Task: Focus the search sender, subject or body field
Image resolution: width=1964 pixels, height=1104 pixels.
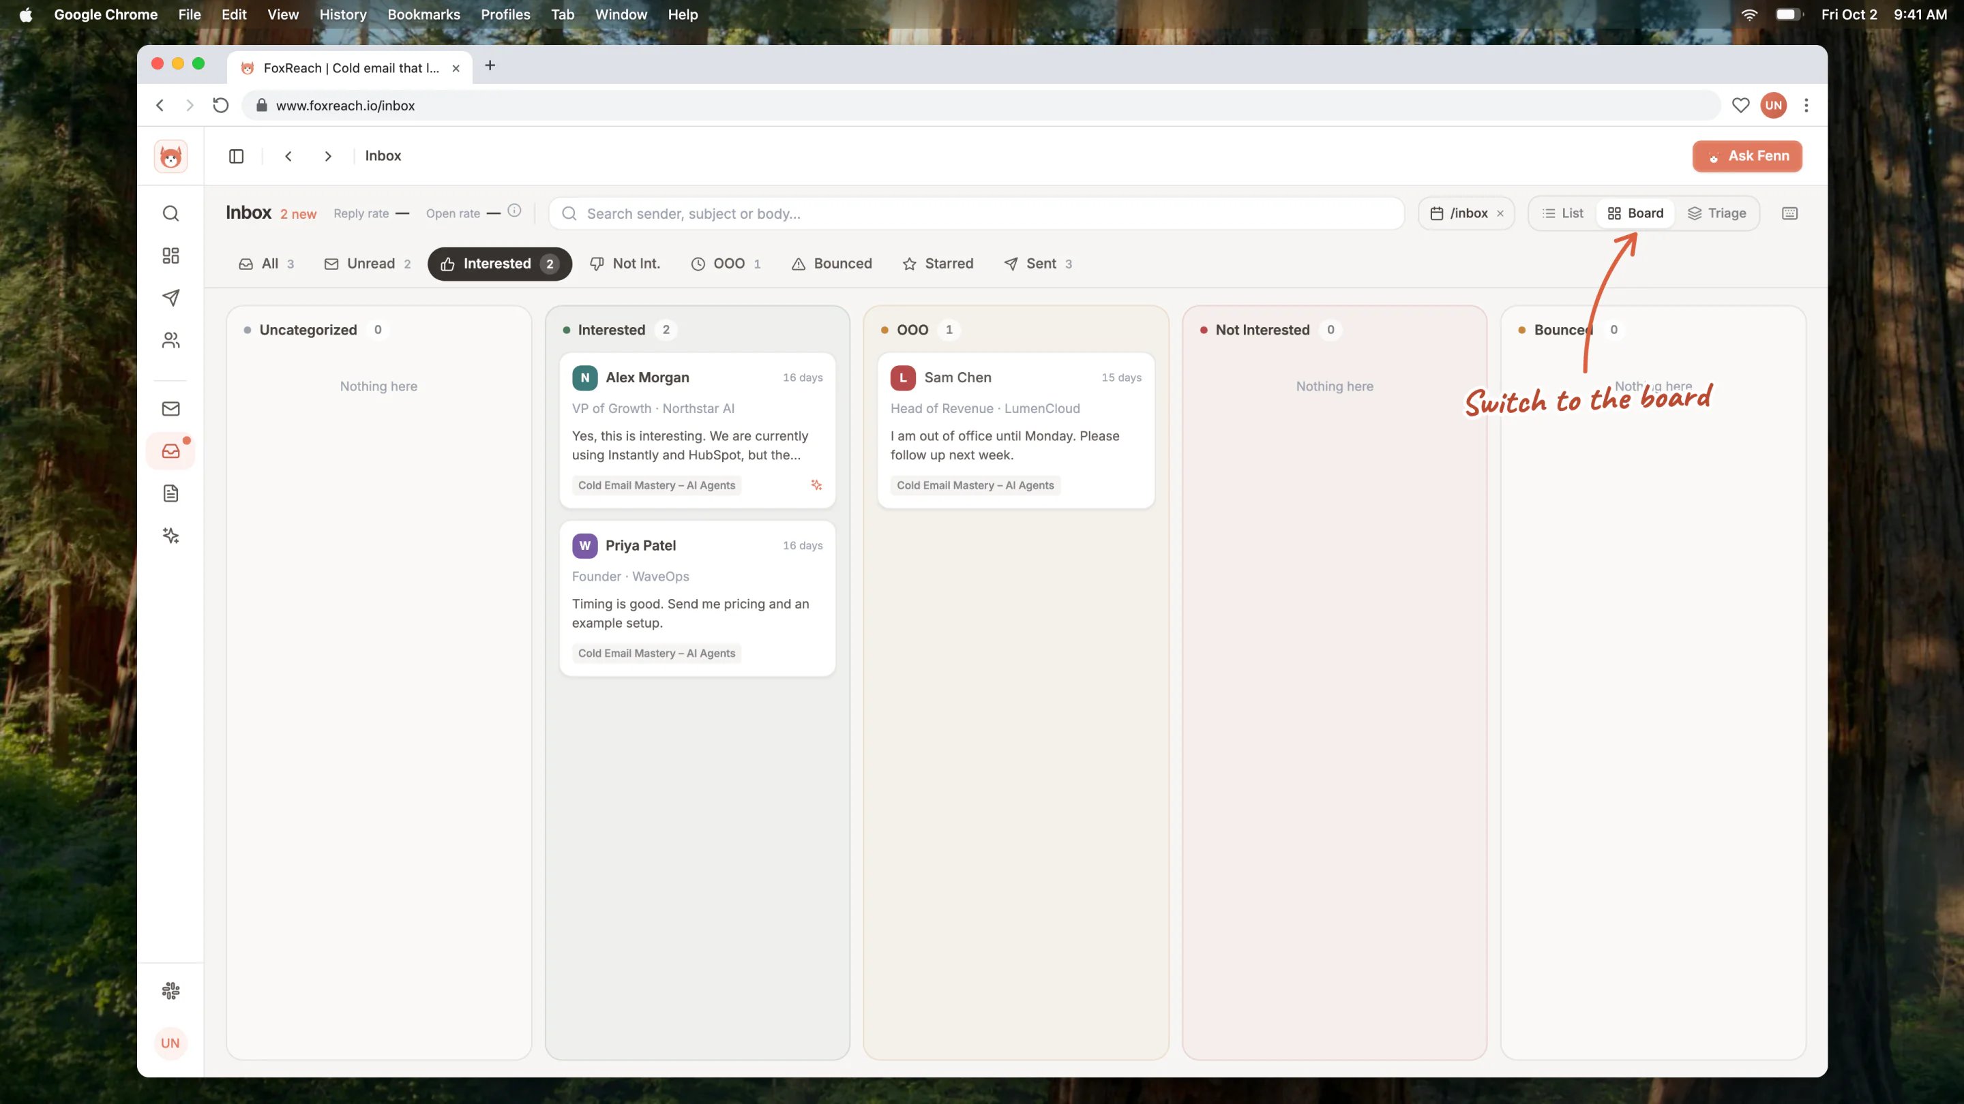Action: tap(976, 213)
